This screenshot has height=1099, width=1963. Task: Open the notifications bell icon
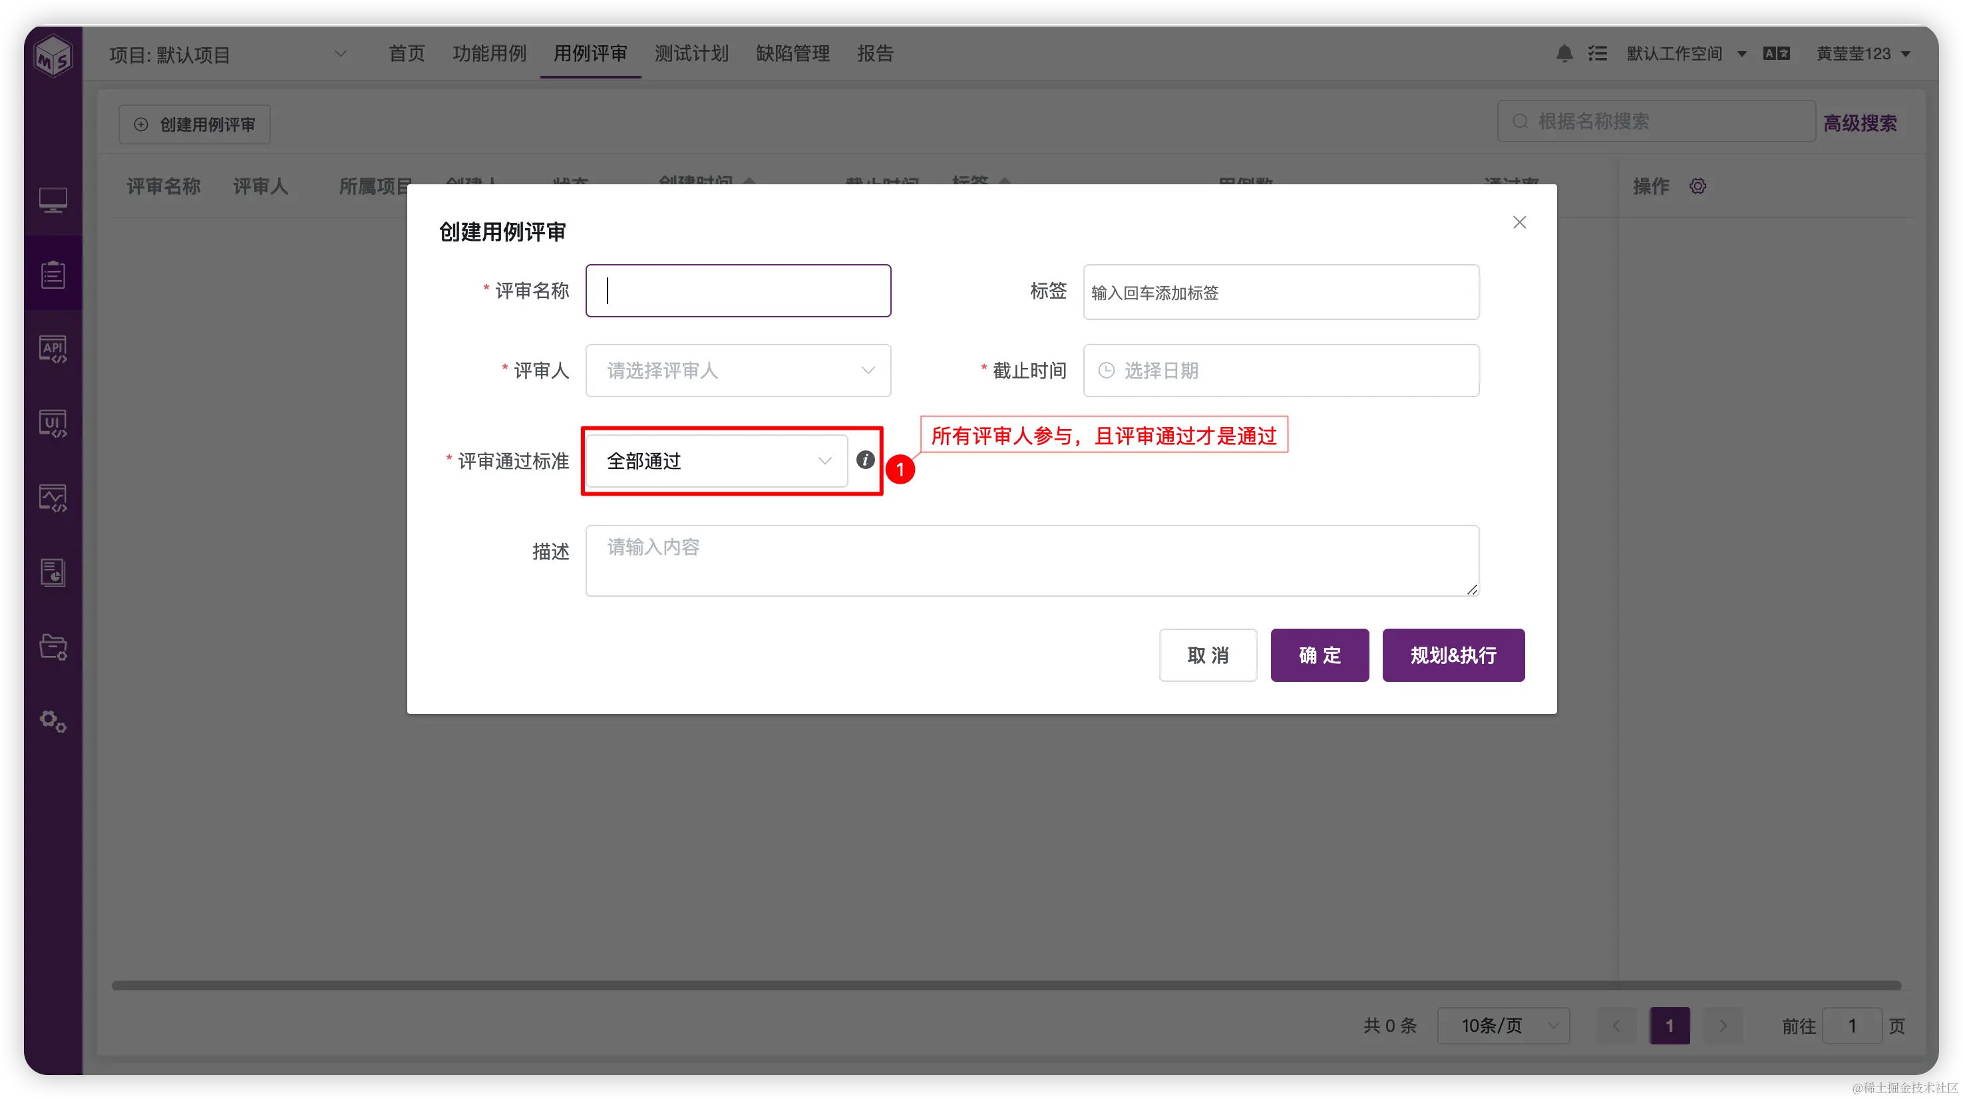coord(1564,53)
